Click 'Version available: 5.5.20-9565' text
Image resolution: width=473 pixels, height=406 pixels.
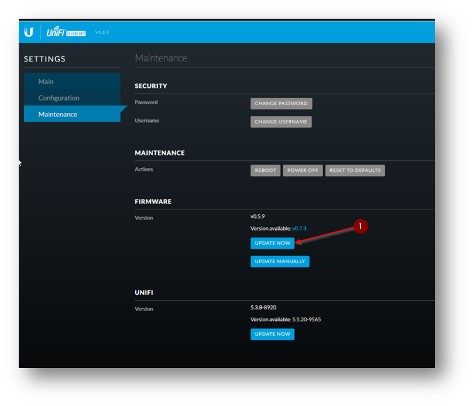coord(286,319)
